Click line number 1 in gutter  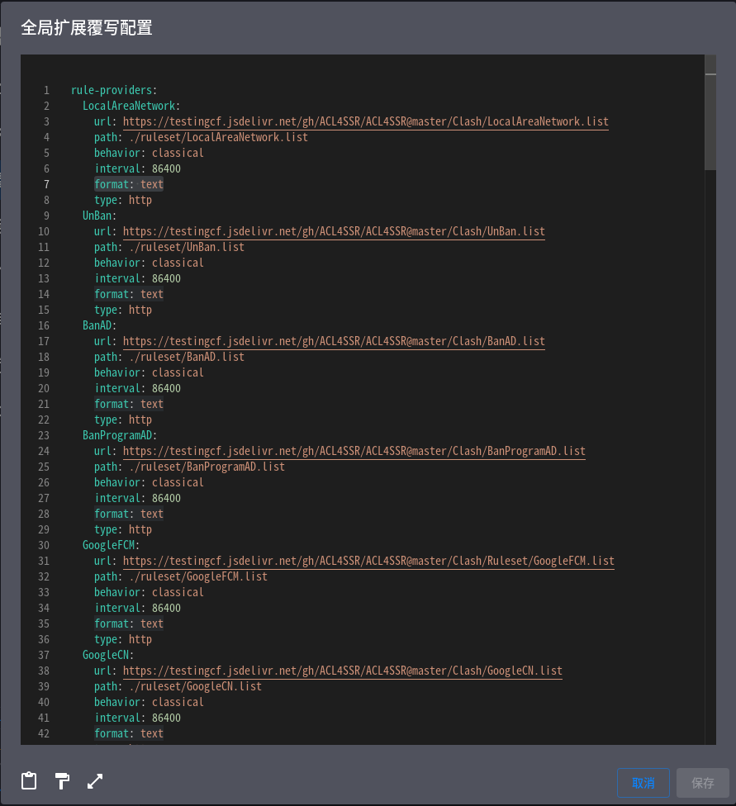pos(46,91)
